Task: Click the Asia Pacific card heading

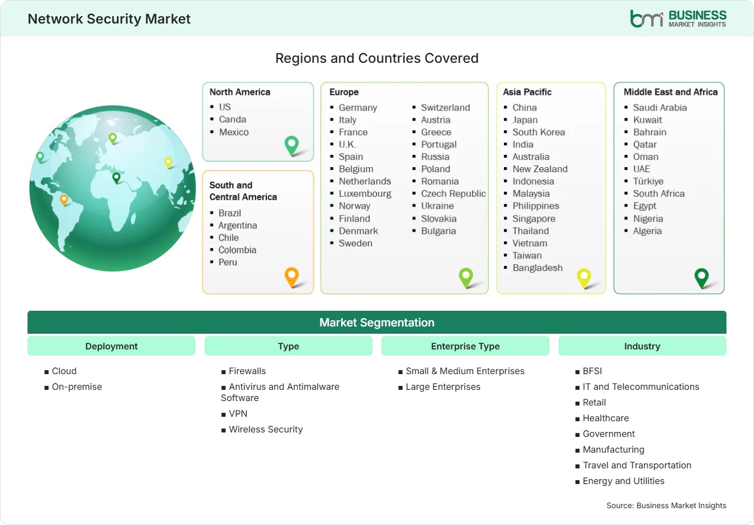Action: coord(527,92)
